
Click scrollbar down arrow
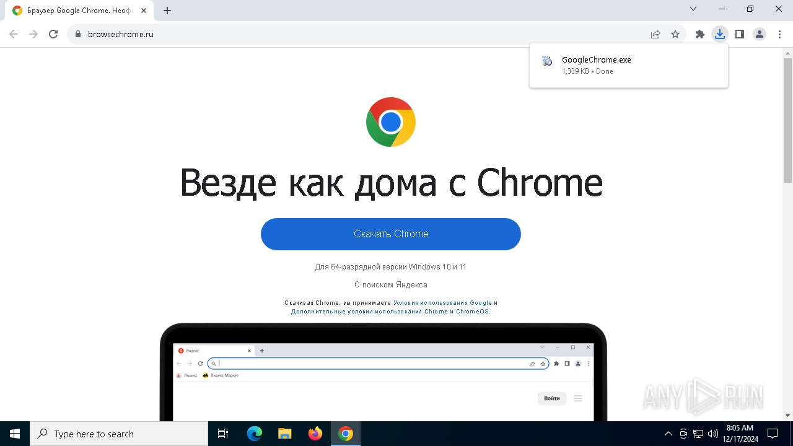tap(787, 416)
